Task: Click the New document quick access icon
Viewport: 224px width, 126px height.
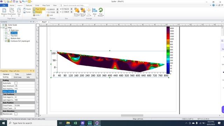Action: (x=5, y=1)
